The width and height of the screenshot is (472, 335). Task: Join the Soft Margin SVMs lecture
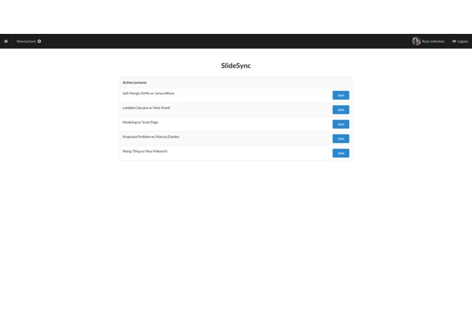(x=341, y=95)
